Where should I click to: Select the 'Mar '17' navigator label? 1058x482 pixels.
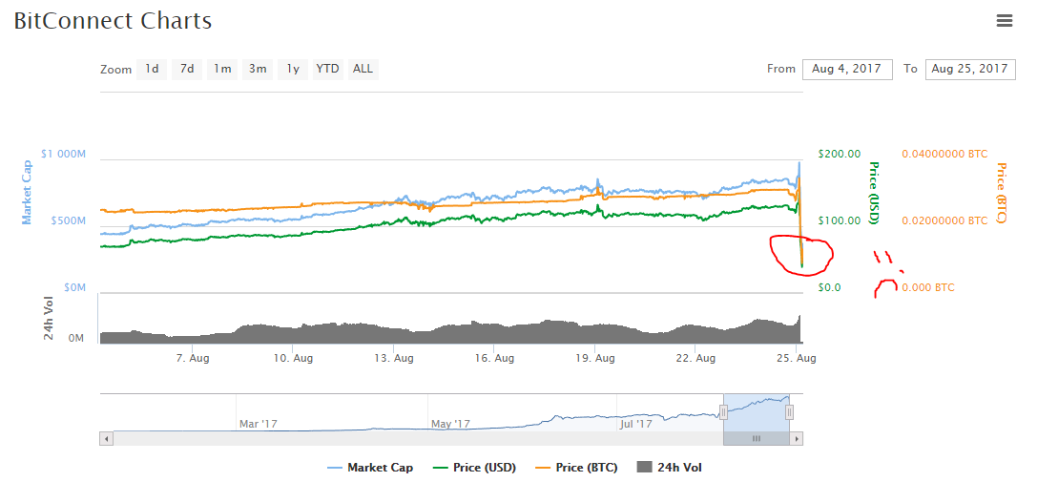click(x=259, y=424)
